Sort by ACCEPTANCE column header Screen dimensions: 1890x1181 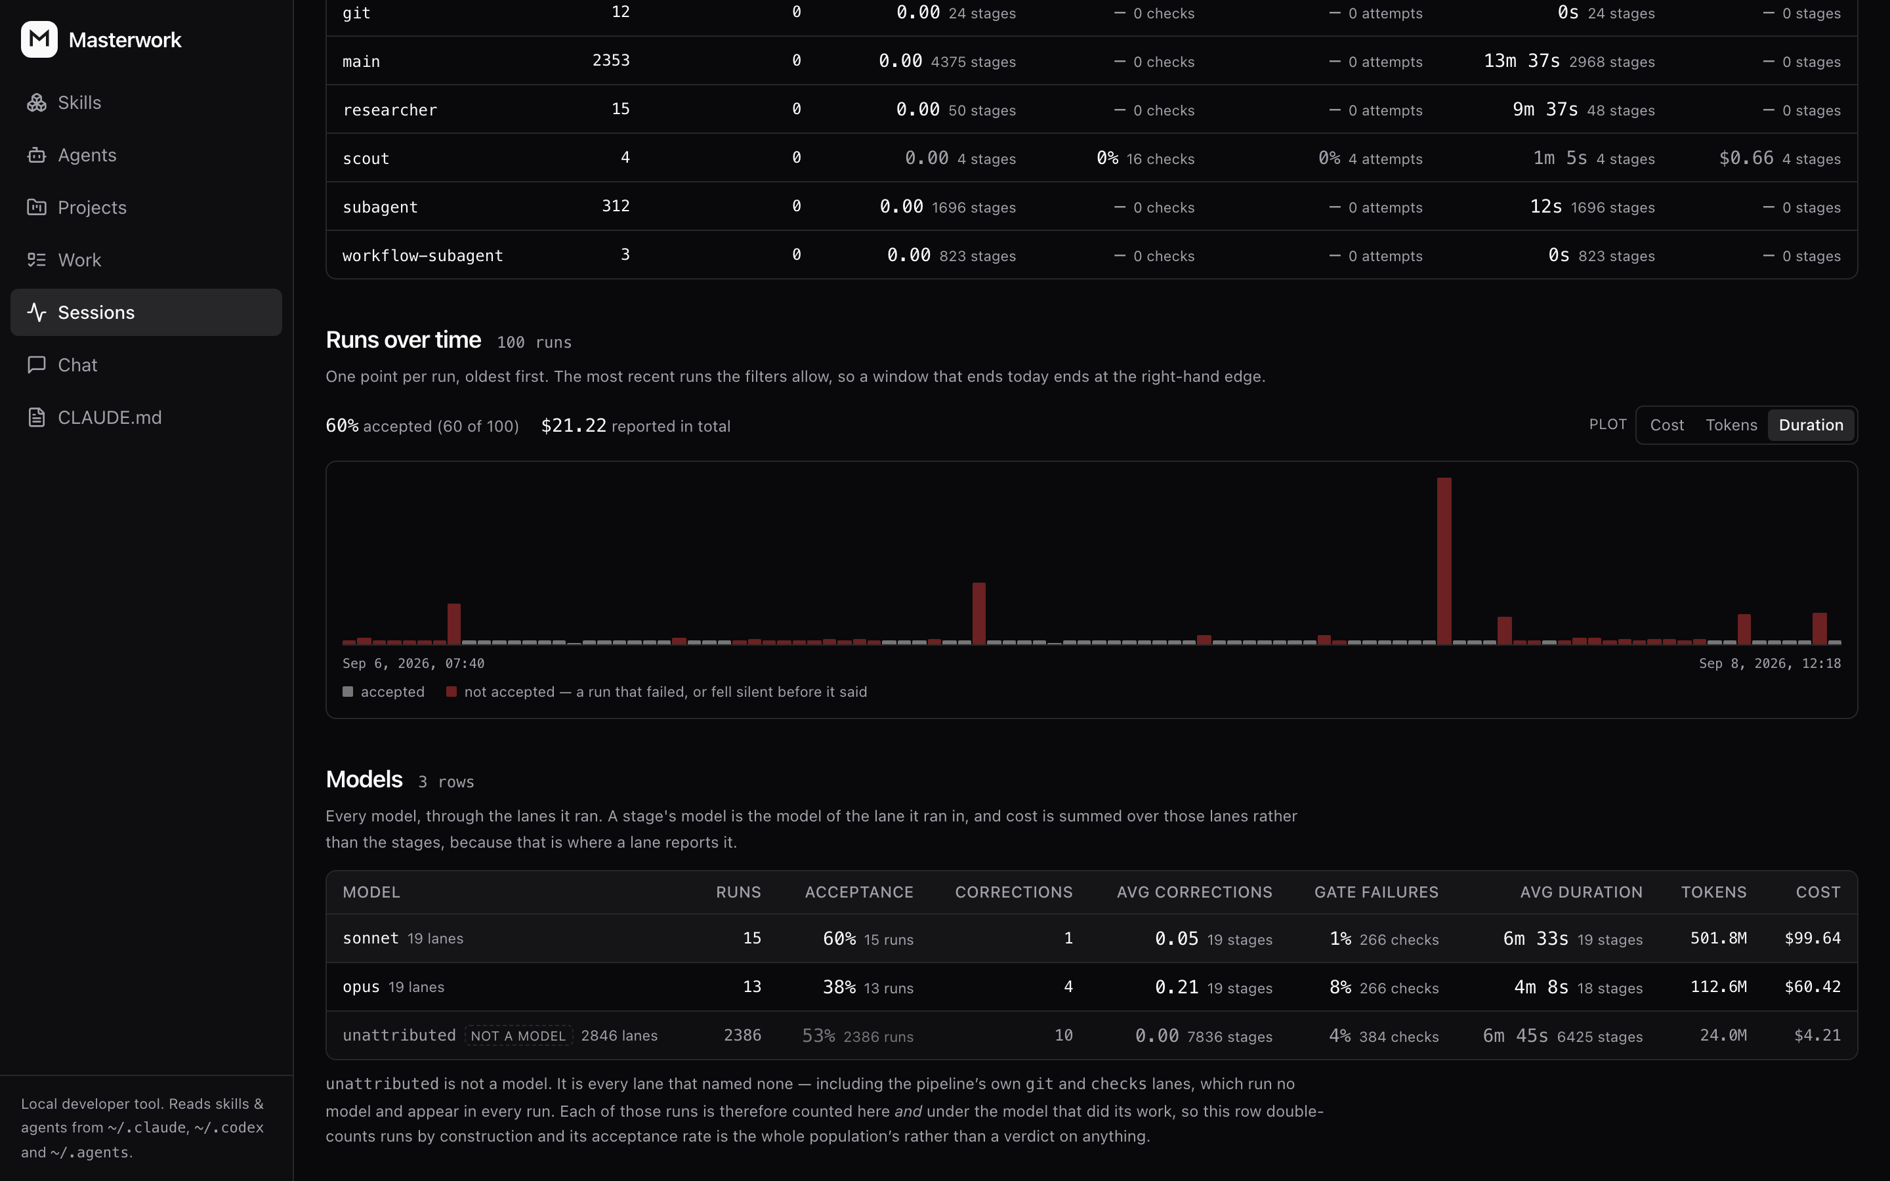(859, 892)
